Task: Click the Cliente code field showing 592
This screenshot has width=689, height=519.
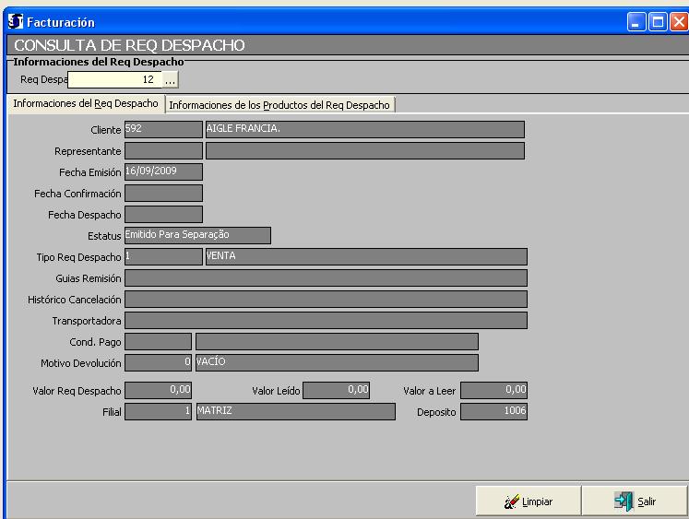Action: [162, 129]
